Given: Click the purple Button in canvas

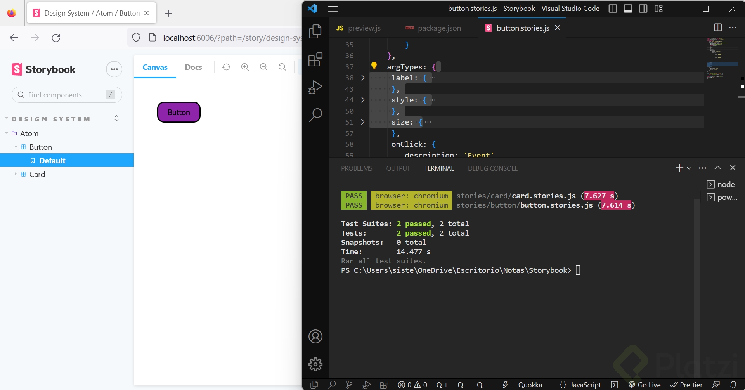Looking at the screenshot, I should click(x=178, y=112).
